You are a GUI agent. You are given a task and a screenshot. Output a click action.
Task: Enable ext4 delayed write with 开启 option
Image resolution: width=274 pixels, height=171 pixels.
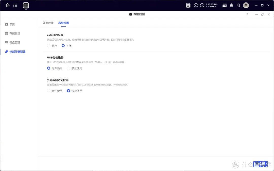48,46
